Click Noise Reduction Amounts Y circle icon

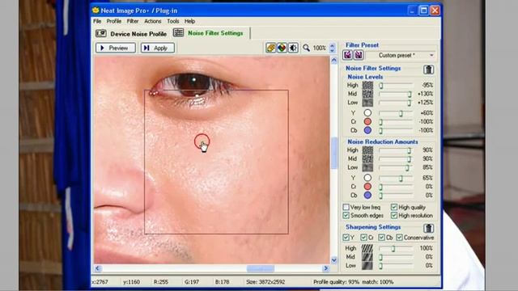367,178
